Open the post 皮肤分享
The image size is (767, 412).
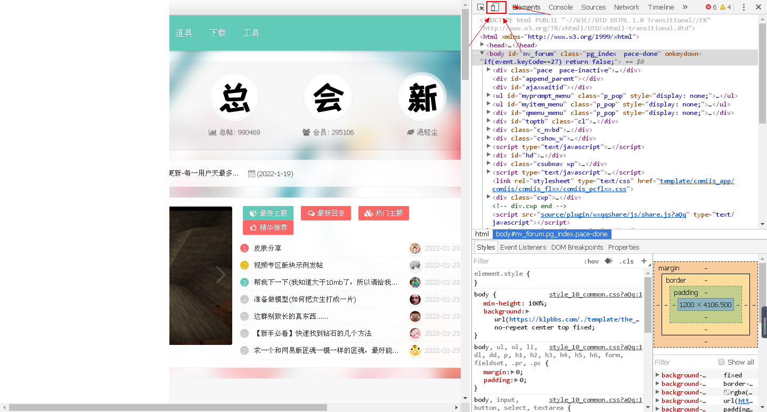(x=267, y=248)
